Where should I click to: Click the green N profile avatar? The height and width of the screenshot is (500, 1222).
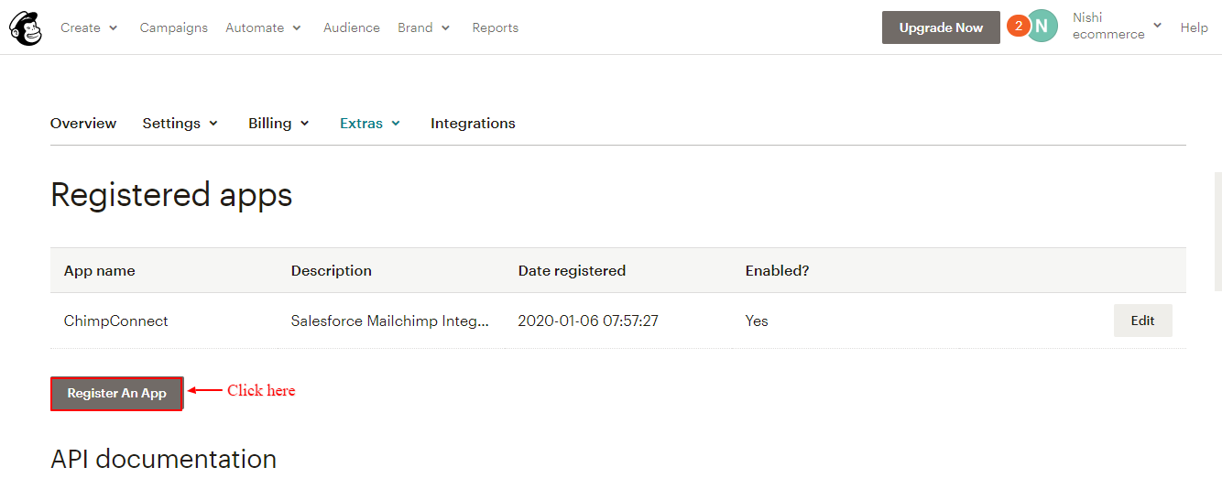point(1042,27)
